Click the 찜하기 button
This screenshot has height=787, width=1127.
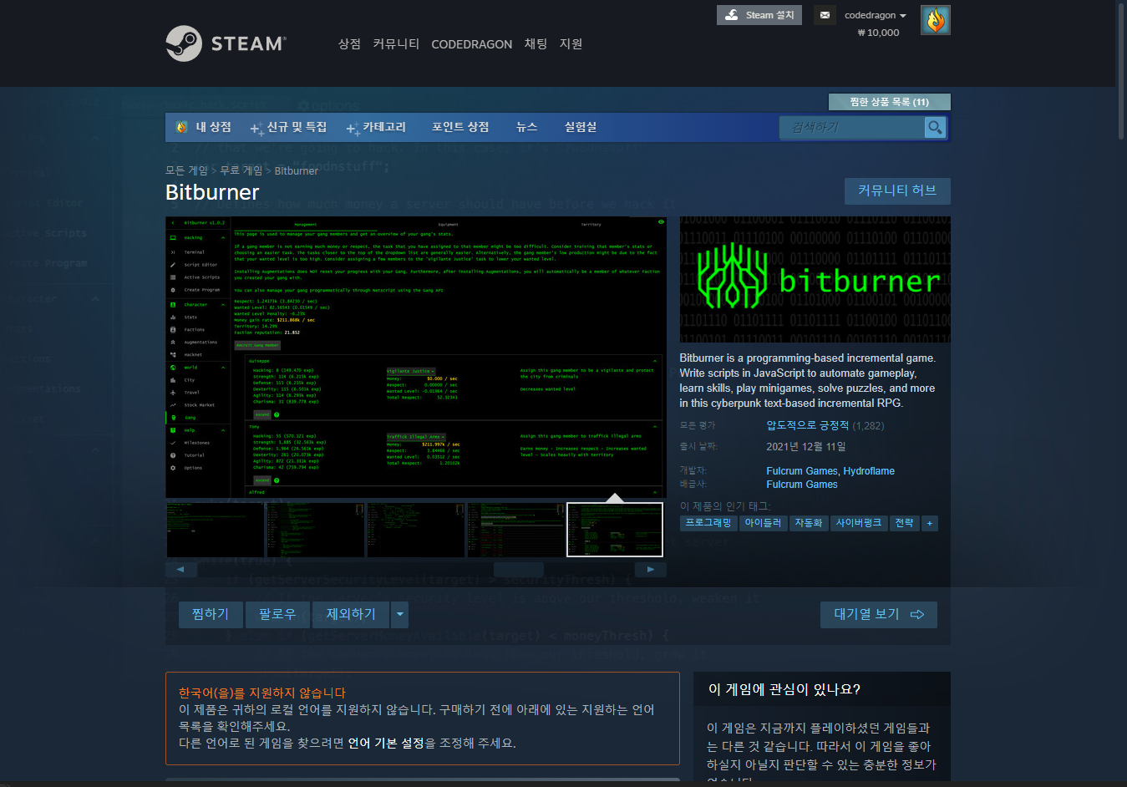pos(211,614)
